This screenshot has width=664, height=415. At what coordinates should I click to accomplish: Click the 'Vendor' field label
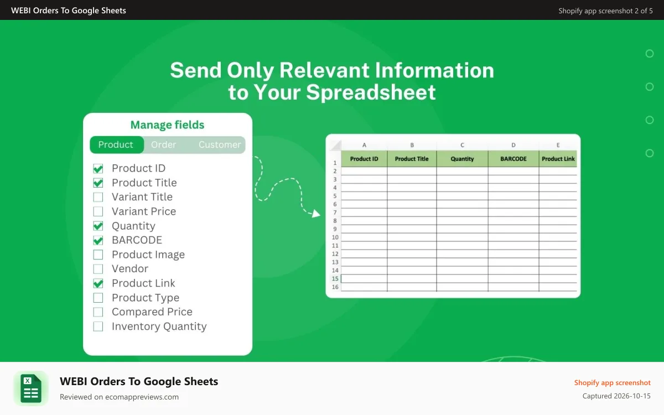coord(130,269)
